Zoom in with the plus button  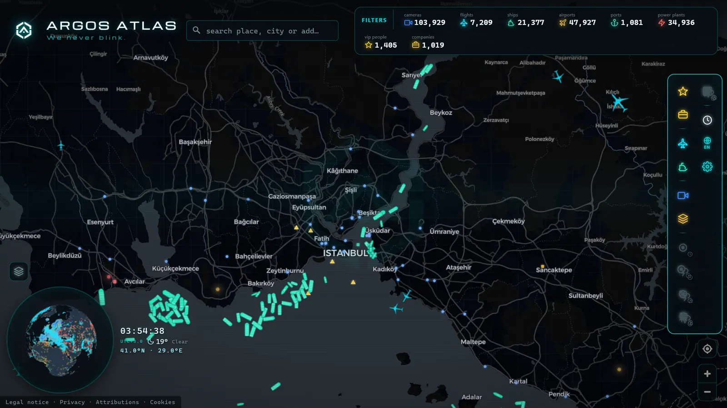(707, 374)
